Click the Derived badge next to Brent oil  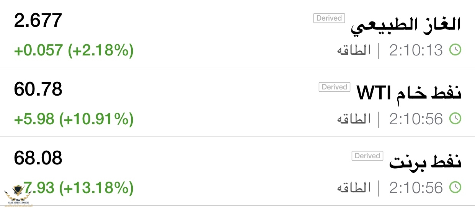(x=367, y=156)
